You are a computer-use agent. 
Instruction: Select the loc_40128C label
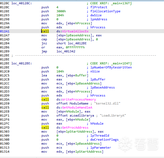pyautogui.click(x=22, y=3)
